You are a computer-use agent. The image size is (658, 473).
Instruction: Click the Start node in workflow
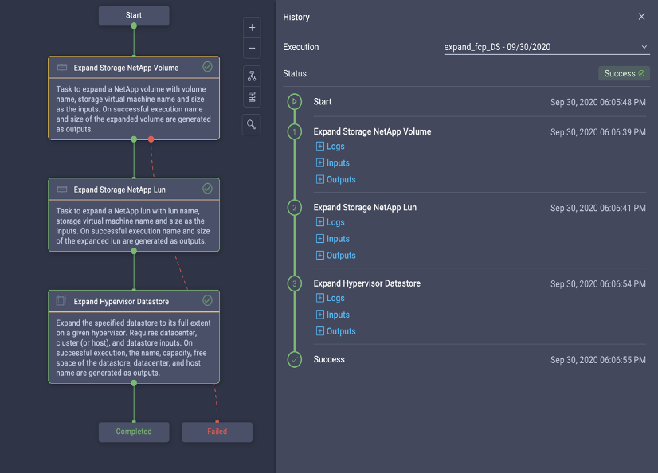pos(134,15)
